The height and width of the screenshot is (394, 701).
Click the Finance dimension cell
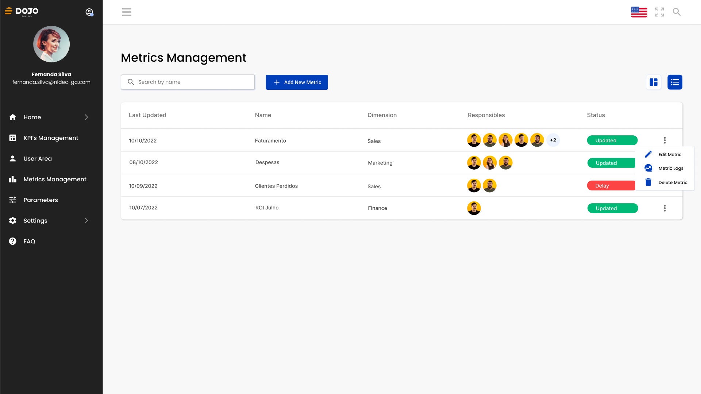377,208
